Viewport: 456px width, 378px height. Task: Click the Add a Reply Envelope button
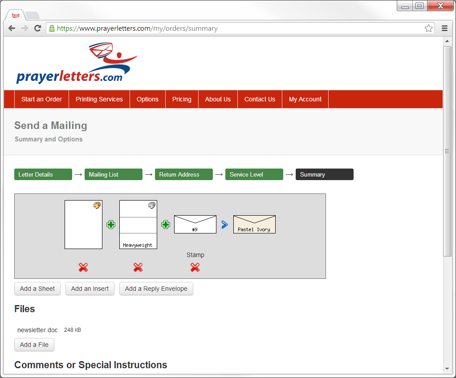(x=156, y=289)
